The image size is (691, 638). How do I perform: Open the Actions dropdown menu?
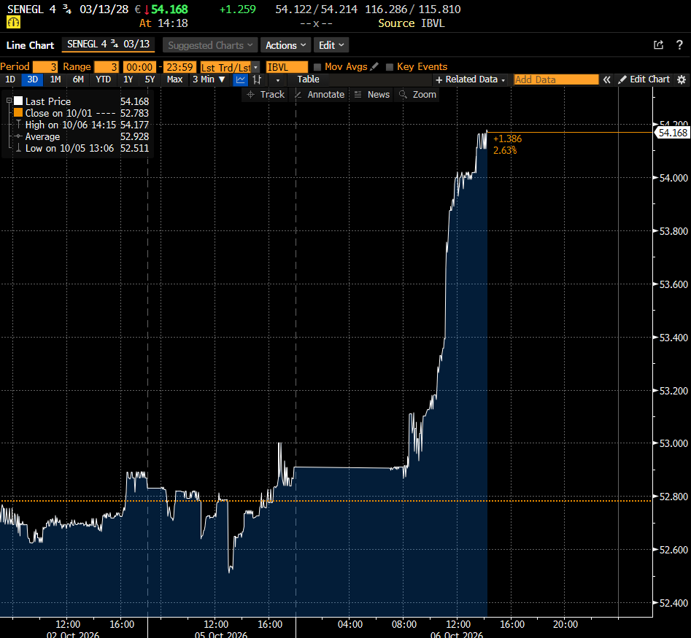click(x=285, y=45)
